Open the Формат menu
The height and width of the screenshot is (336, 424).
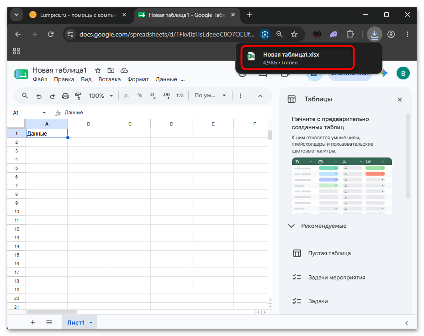tap(138, 79)
